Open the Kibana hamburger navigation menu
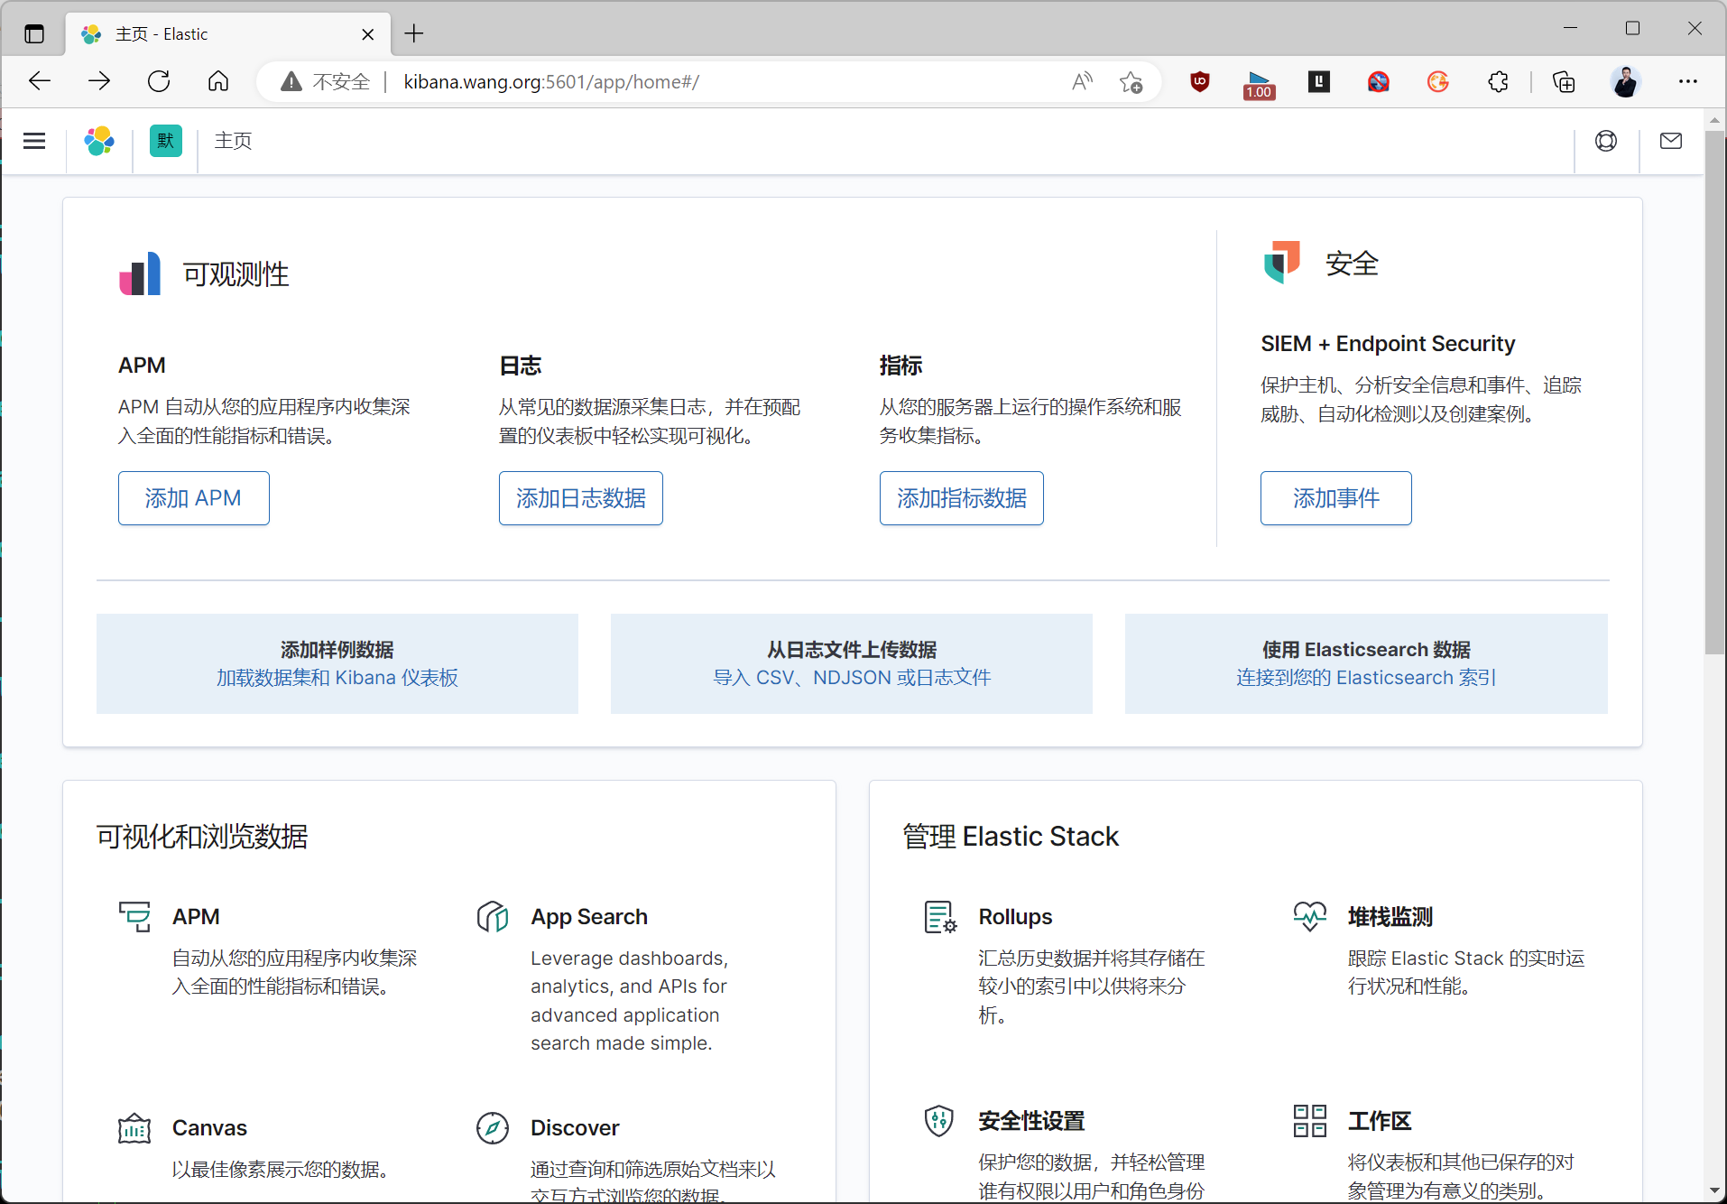1727x1204 pixels. click(x=34, y=141)
